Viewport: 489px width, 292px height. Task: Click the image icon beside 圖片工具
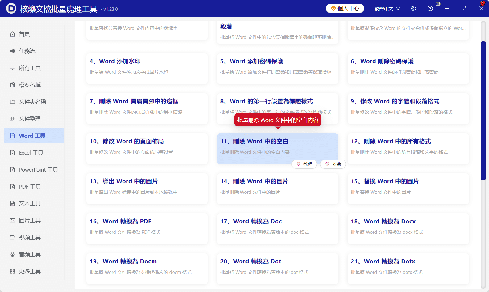pos(12,221)
